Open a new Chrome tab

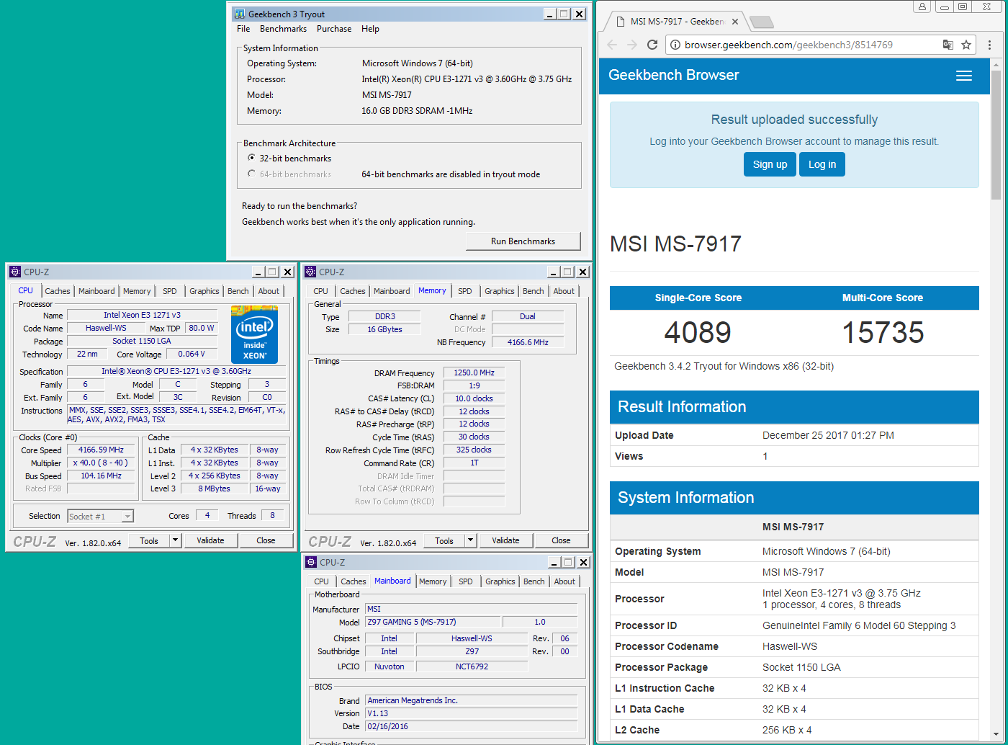pos(761,22)
